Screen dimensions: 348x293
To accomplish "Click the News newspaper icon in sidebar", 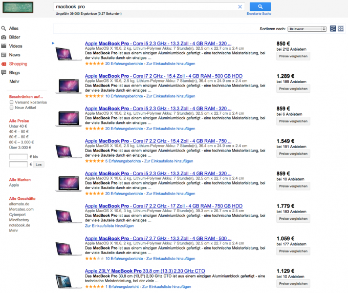I will (4, 55).
